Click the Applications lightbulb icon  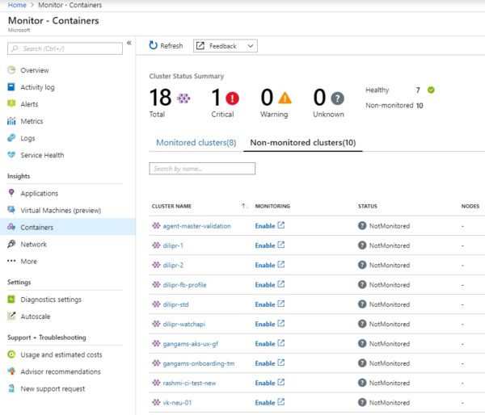tap(11, 193)
